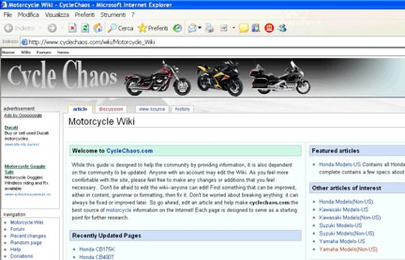The width and height of the screenshot is (405, 260).
Task: Open the Mail button dropdown arrow
Action: click(x=200, y=28)
